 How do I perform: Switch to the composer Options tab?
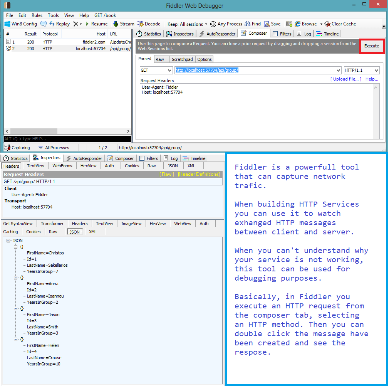click(x=205, y=59)
